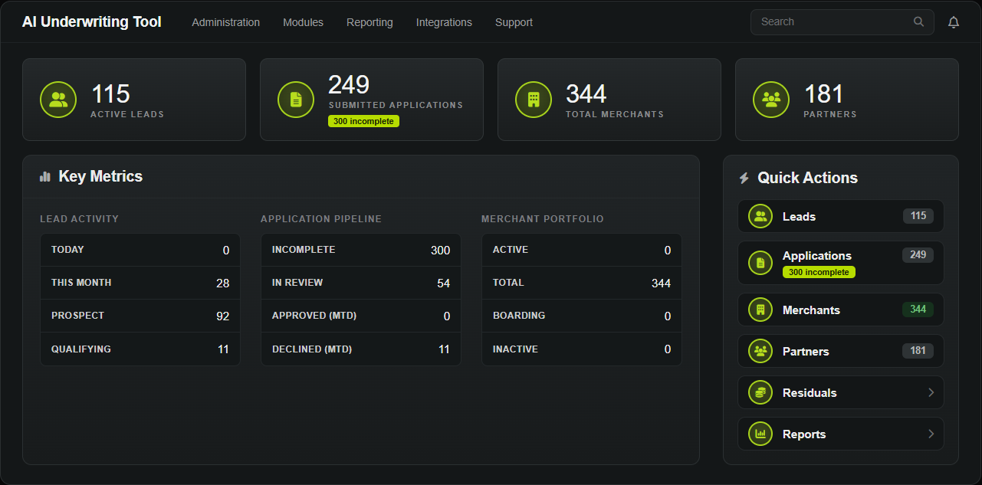The height and width of the screenshot is (485, 982).
Task: Click the Total Merchants building icon
Action: click(534, 100)
